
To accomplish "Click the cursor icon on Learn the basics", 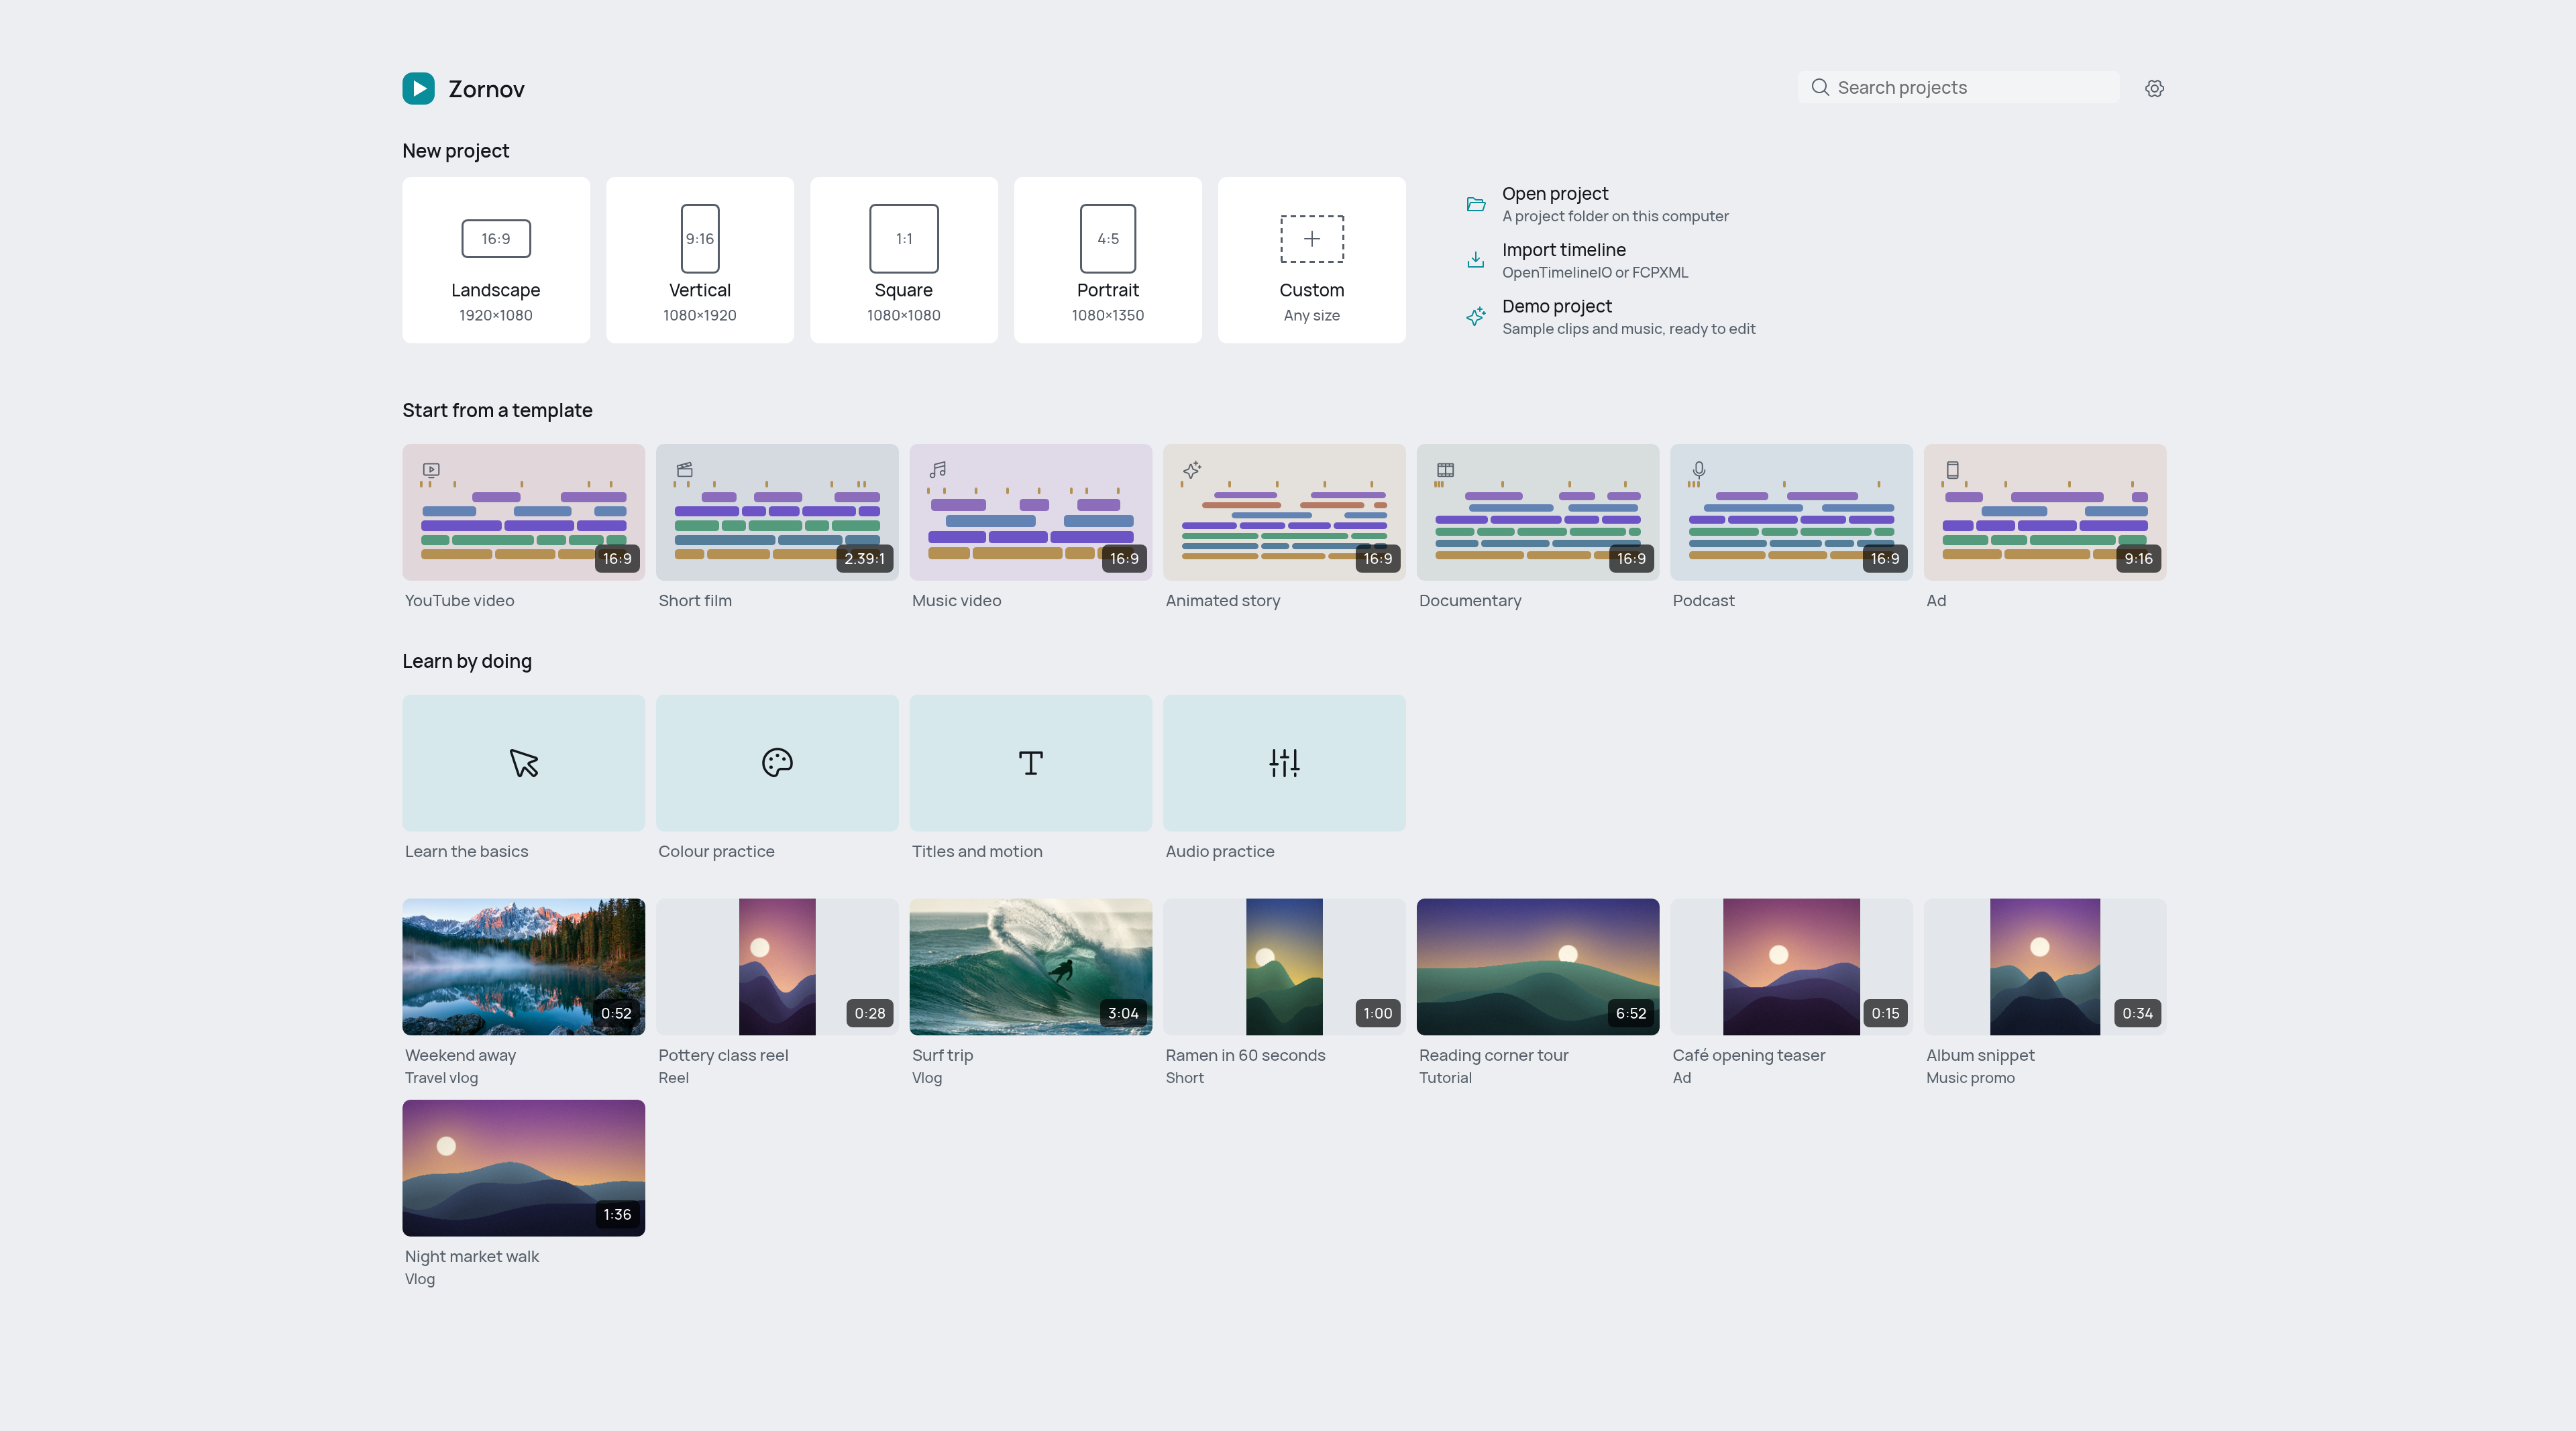I will tap(523, 762).
